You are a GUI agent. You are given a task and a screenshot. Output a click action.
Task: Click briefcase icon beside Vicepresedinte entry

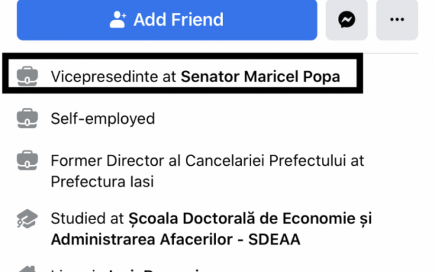pyautogui.click(x=28, y=77)
